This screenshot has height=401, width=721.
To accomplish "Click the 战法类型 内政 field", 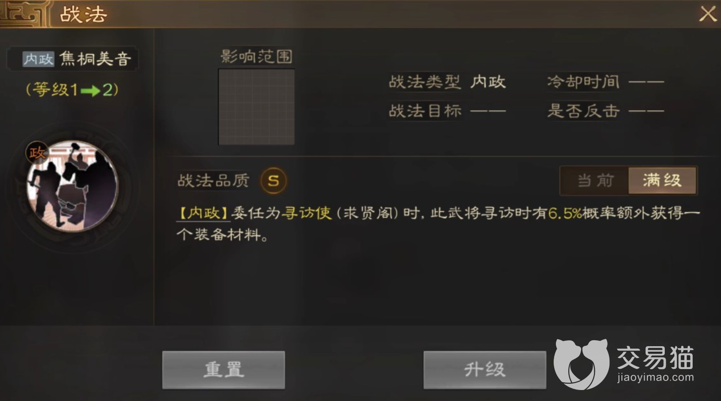I will coord(447,82).
